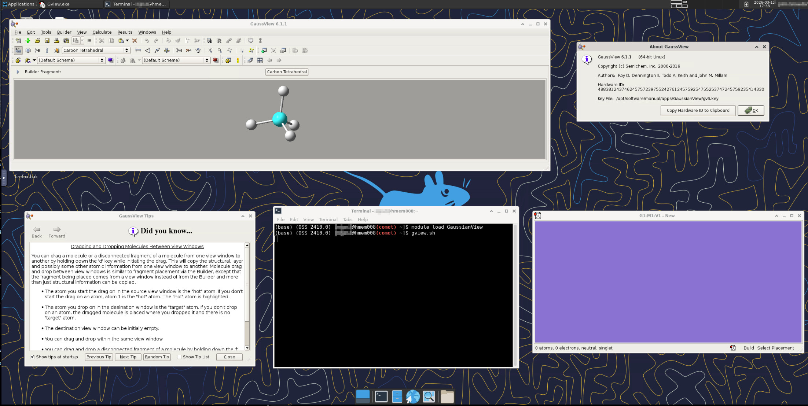This screenshot has width=808, height=406.
Task: Open the Tabs menu in Terminal
Action: [x=348, y=219]
